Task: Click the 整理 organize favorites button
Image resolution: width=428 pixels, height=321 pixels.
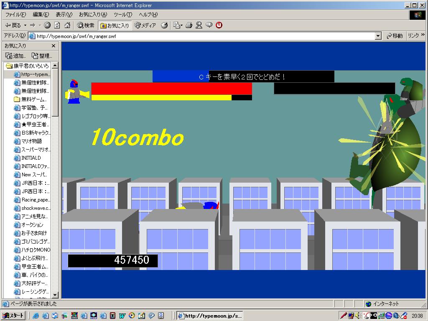Action: [41, 56]
